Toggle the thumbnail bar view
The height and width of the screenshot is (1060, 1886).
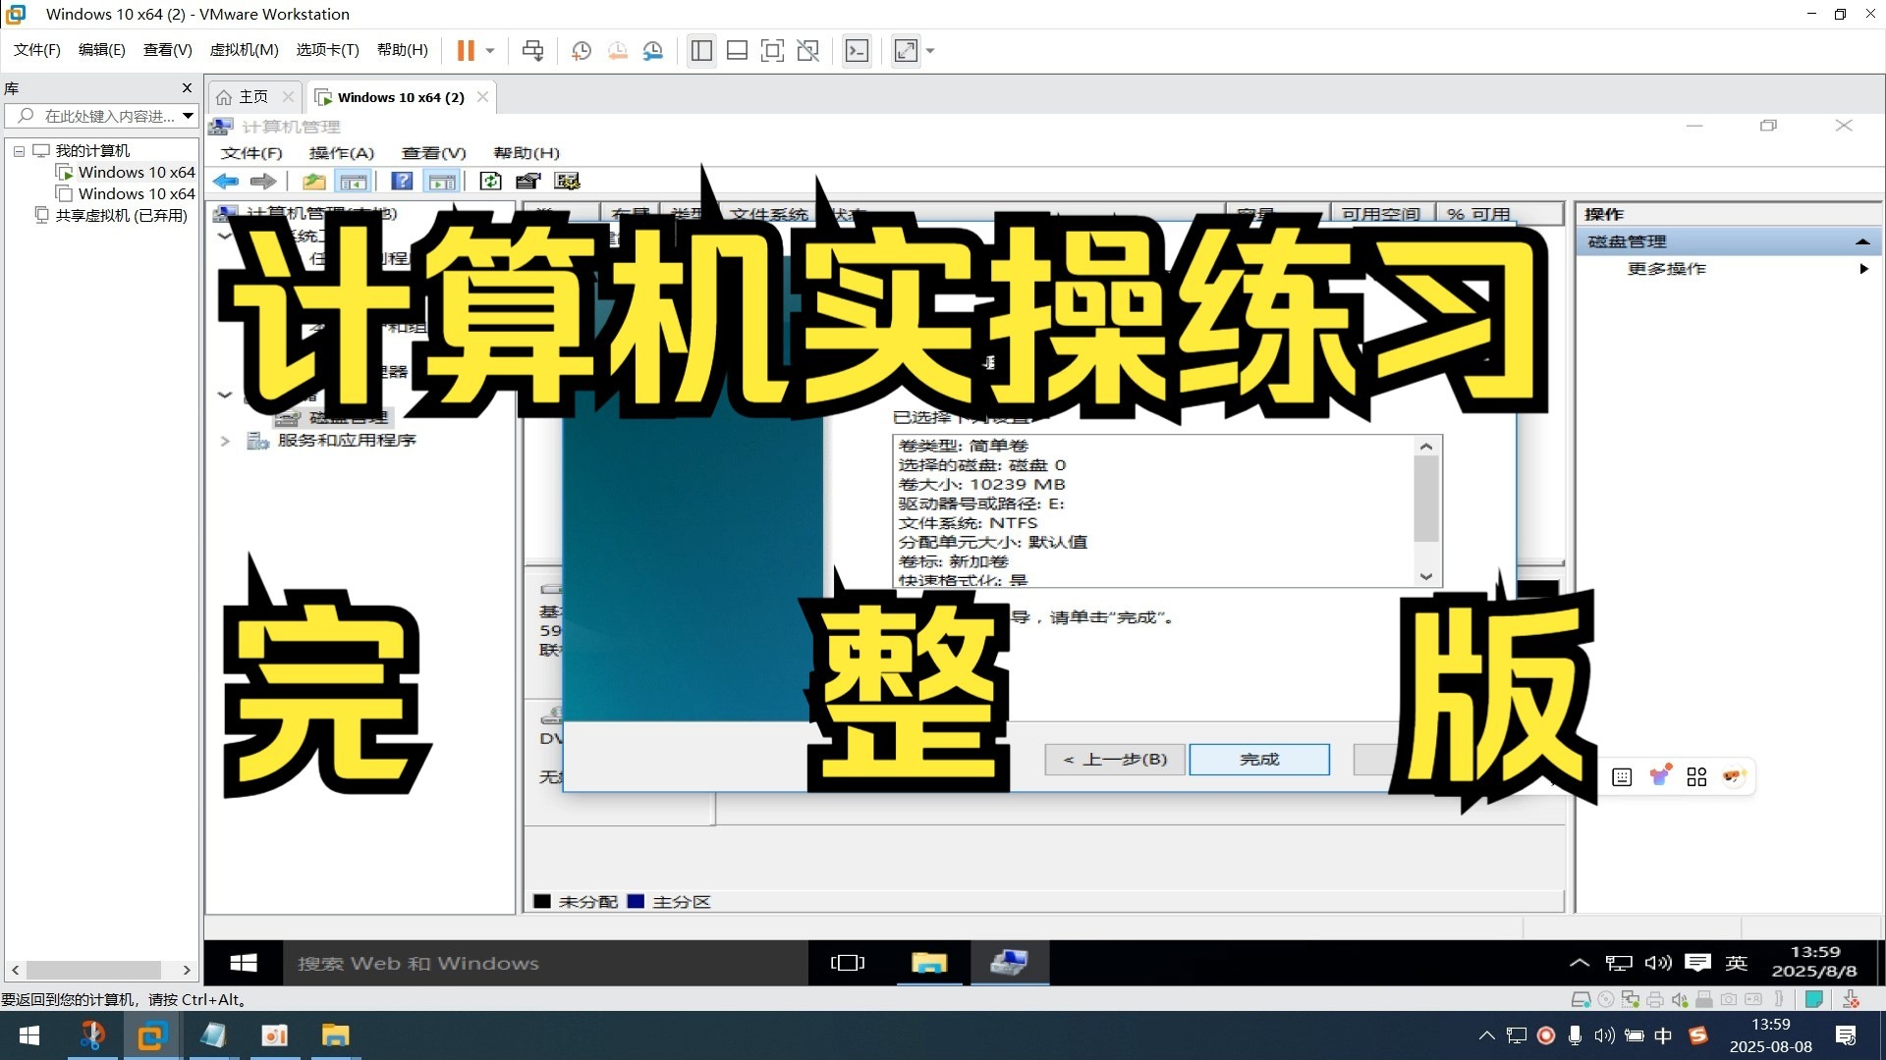click(x=737, y=50)
